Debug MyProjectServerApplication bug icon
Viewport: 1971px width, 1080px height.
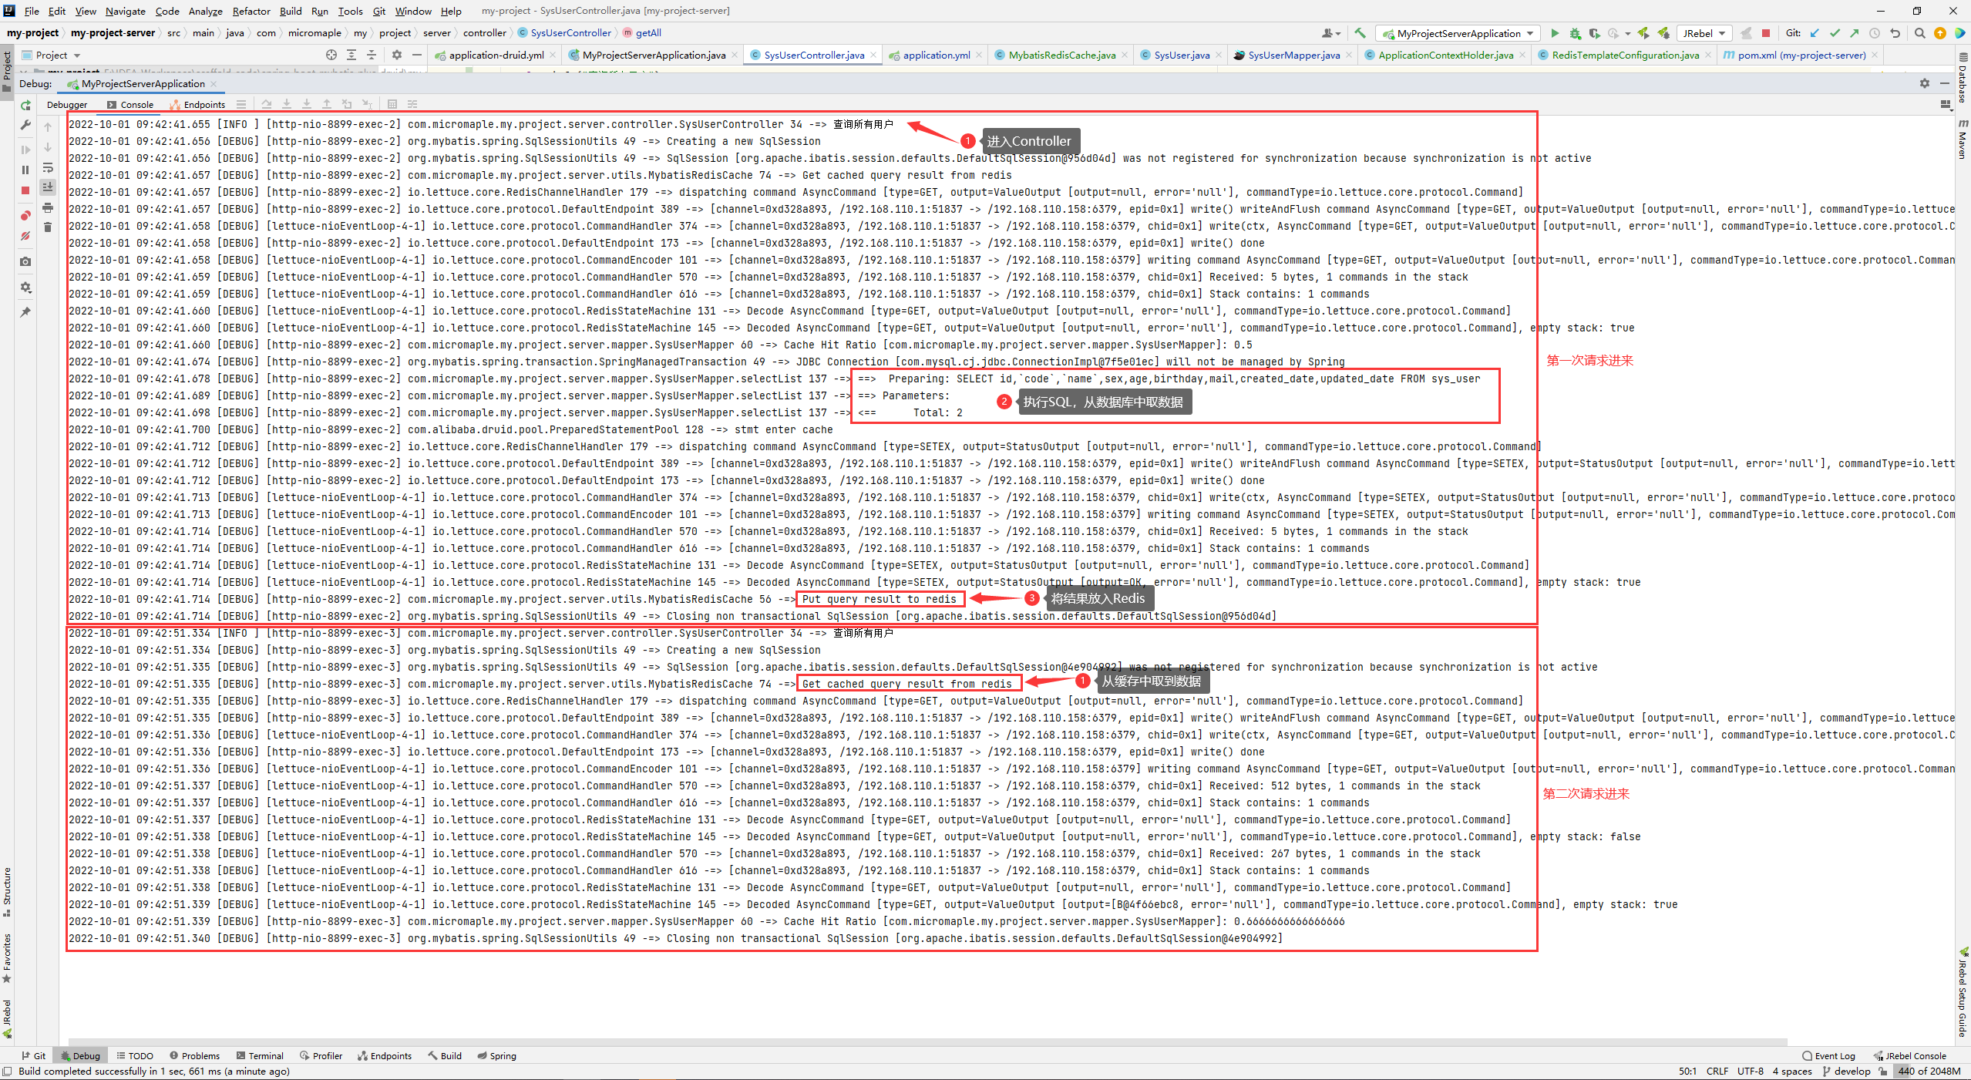[x=1576, y=33]
